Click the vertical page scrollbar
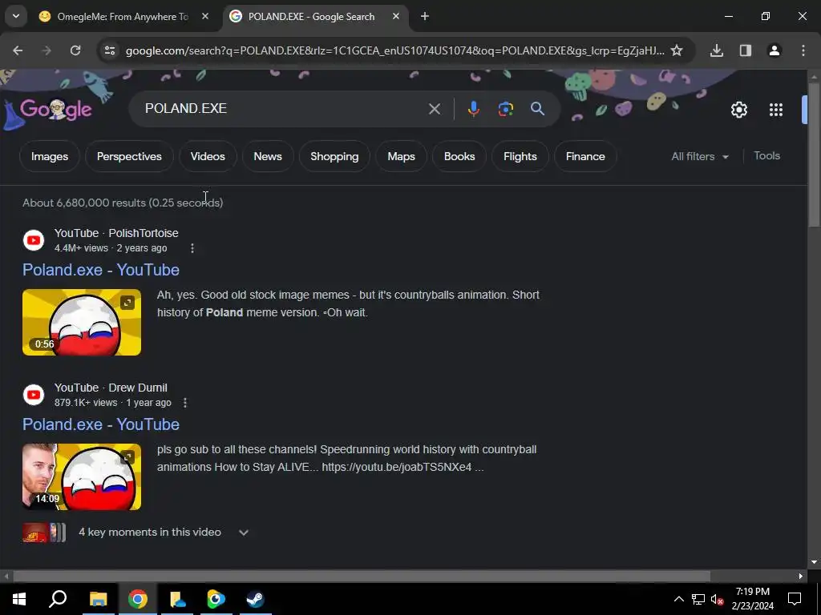Screen dimensions: 821x615 pos(814,155)
